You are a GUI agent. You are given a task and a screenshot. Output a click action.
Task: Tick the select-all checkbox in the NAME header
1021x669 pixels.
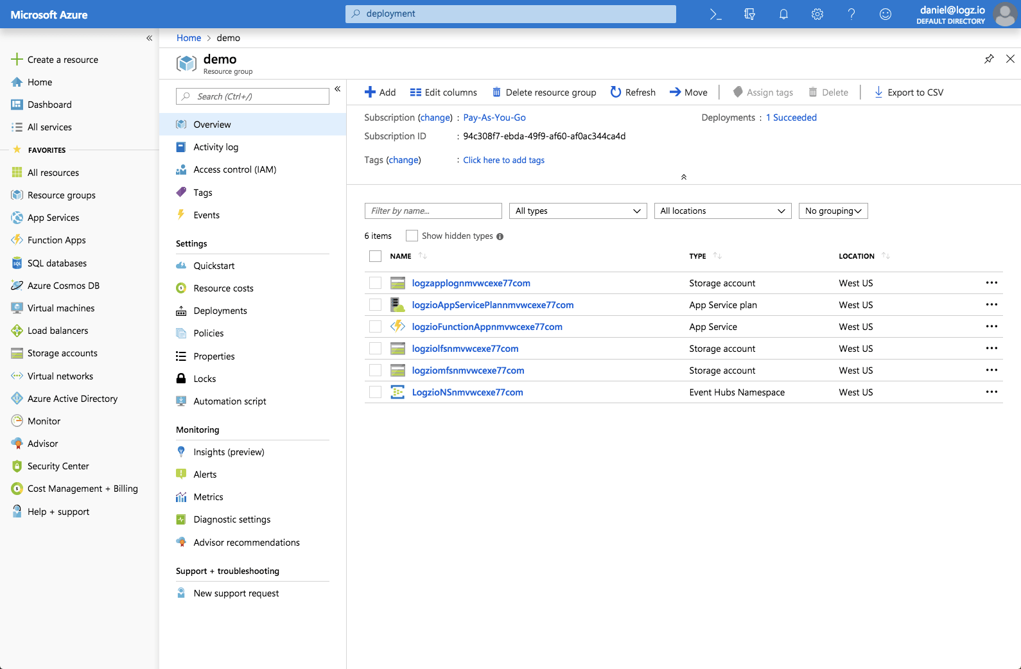(x=375, y=256)
